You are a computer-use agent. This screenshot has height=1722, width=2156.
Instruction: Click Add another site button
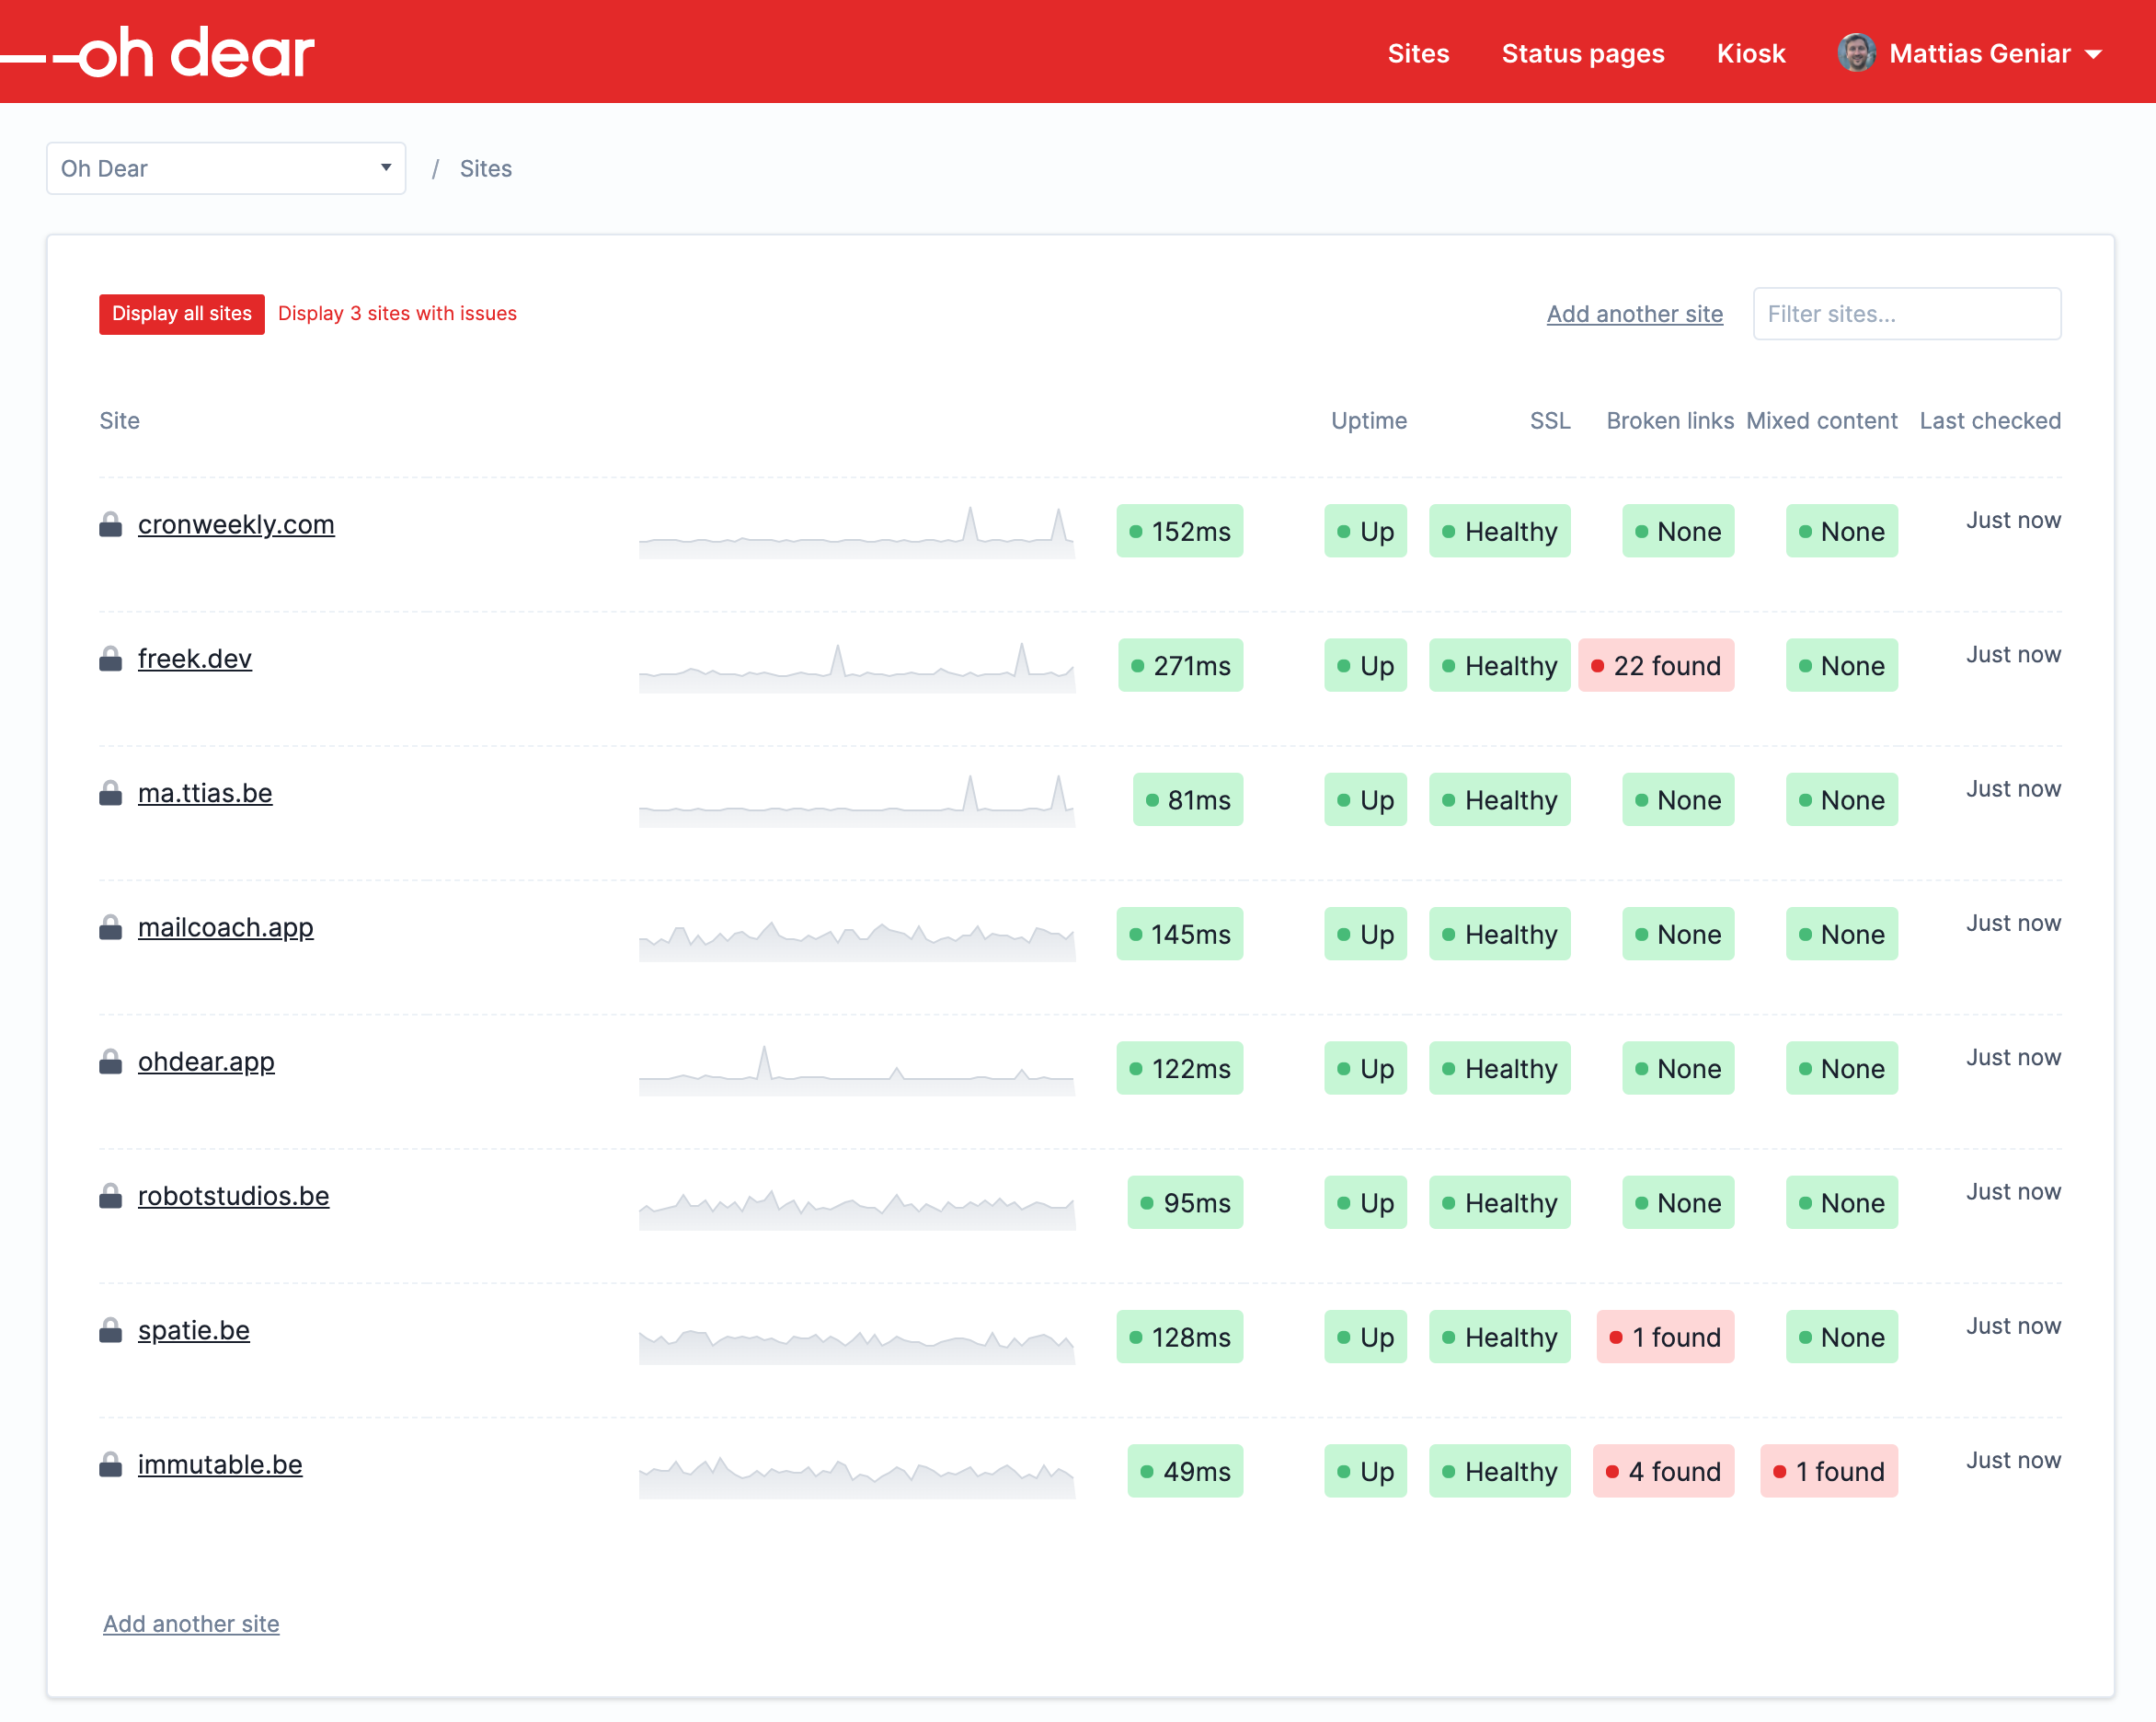pyautogui.click(x=1633, y=313)
